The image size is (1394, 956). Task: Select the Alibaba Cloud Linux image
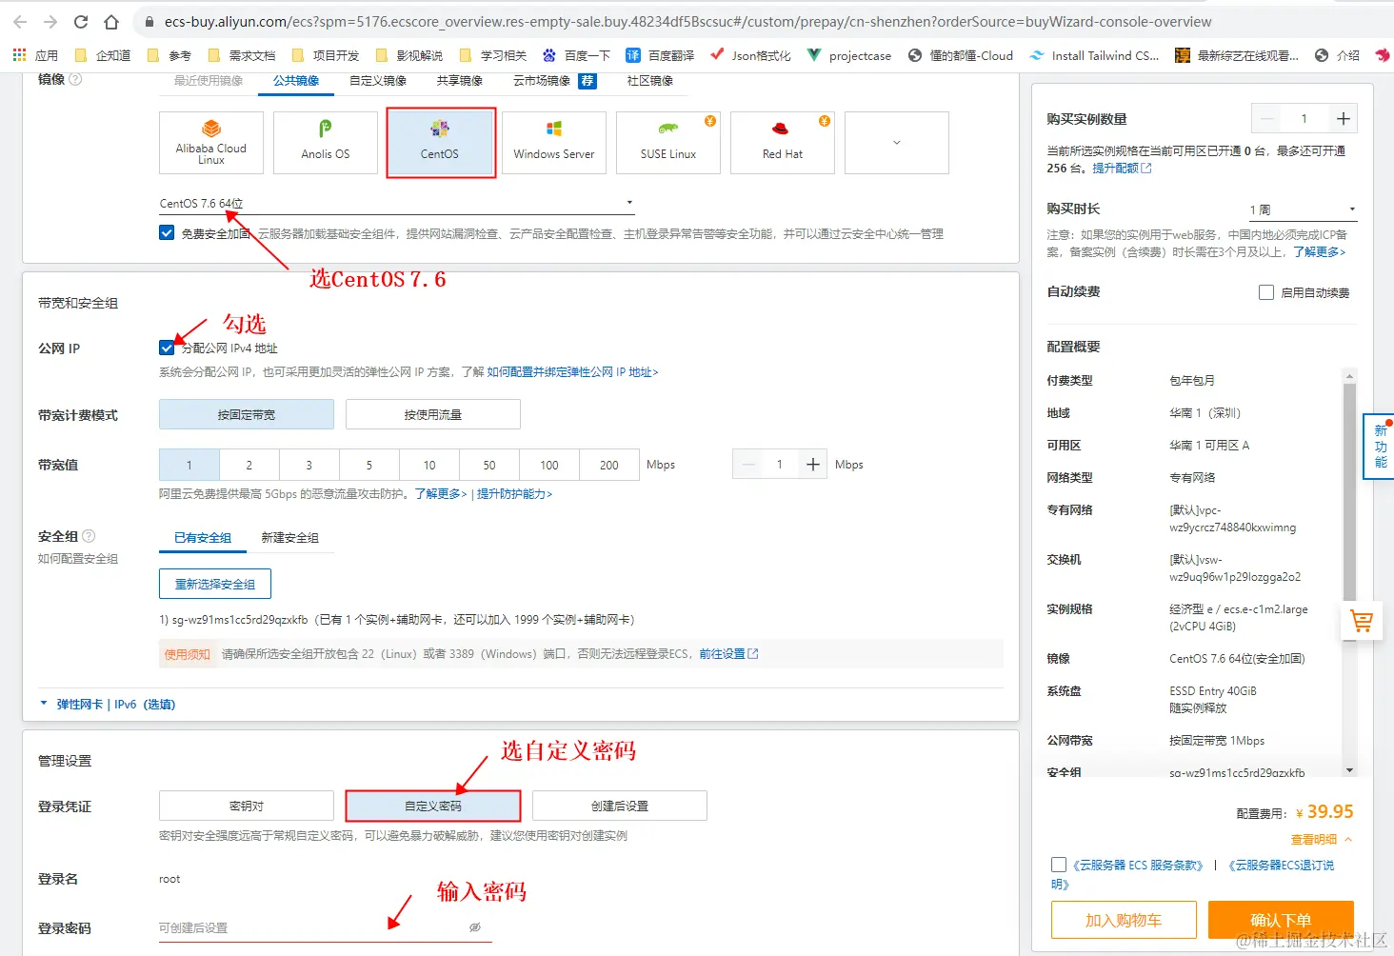tap(211, 143)
